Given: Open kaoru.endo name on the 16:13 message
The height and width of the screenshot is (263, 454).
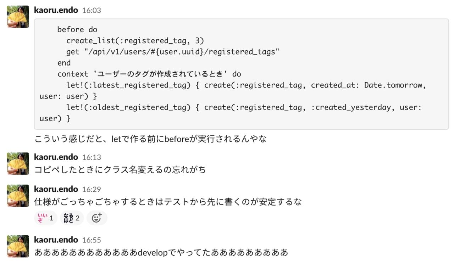Looking at the screenshot, I should [56, 157].
